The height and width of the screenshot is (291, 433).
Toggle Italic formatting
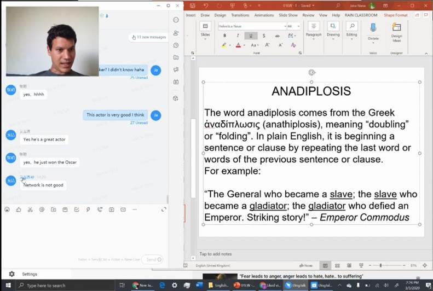click(237, 36)
